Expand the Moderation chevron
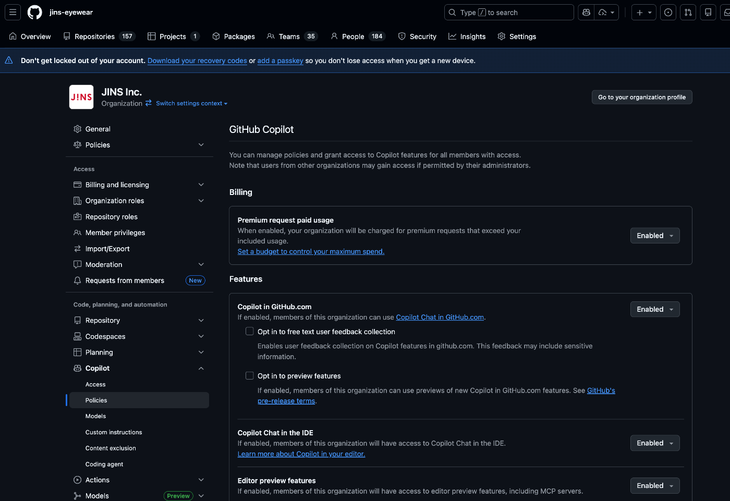 point(201,265)
